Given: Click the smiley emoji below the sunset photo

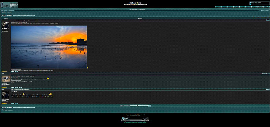Looking at the screenshot, I should coord(88,68).
